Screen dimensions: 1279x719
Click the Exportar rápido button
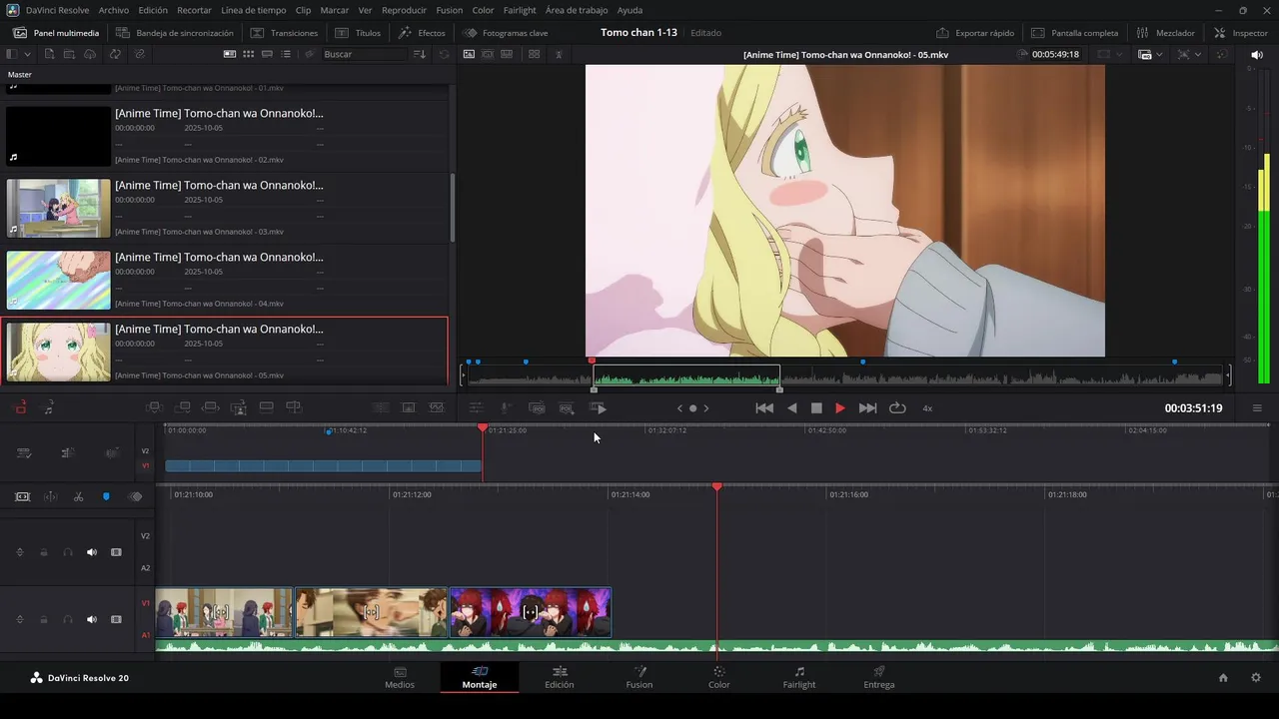(977, 33)
